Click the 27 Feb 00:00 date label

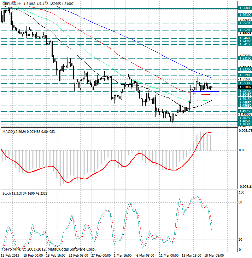(x=101, y=256)
